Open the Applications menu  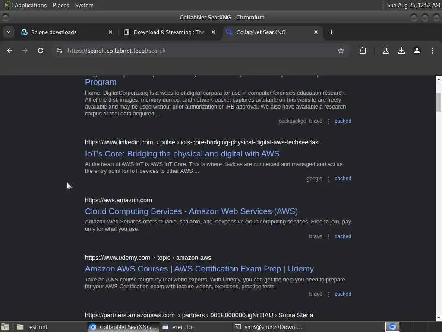(x=31, y=5)
